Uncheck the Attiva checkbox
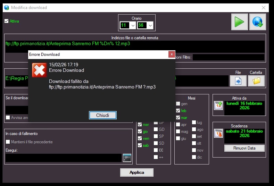Screen dimensions: 274x186 pos(6,21)
